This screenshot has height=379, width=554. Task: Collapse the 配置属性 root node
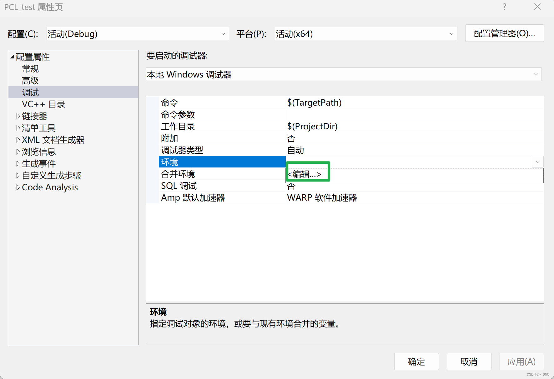tap(11, 57)
